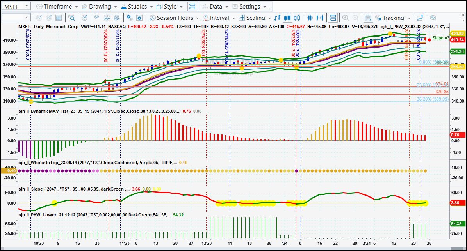Open the Drawing menu
The image size is (467, 251).
[99, 7]
